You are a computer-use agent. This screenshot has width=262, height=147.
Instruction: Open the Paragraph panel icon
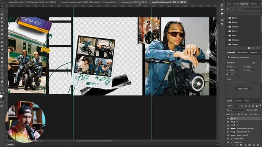(x=222, y=24)
